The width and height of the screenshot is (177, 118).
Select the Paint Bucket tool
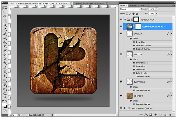coord(5,55)
